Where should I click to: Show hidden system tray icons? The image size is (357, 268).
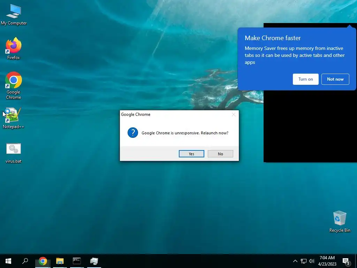click(x=295, y=261)
